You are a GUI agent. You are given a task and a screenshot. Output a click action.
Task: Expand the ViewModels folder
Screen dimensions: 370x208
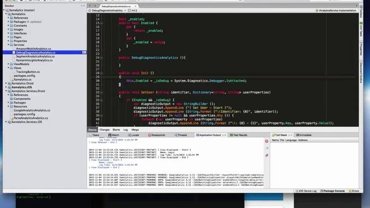[x=9, y=64]
